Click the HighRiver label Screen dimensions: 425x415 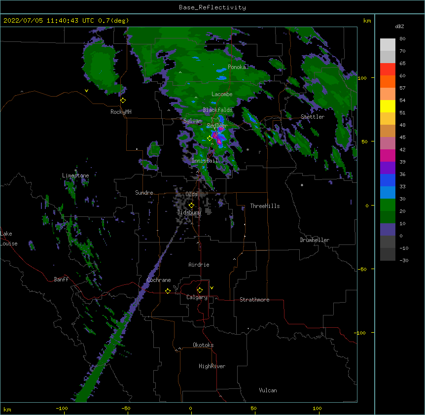coord(212,366)
